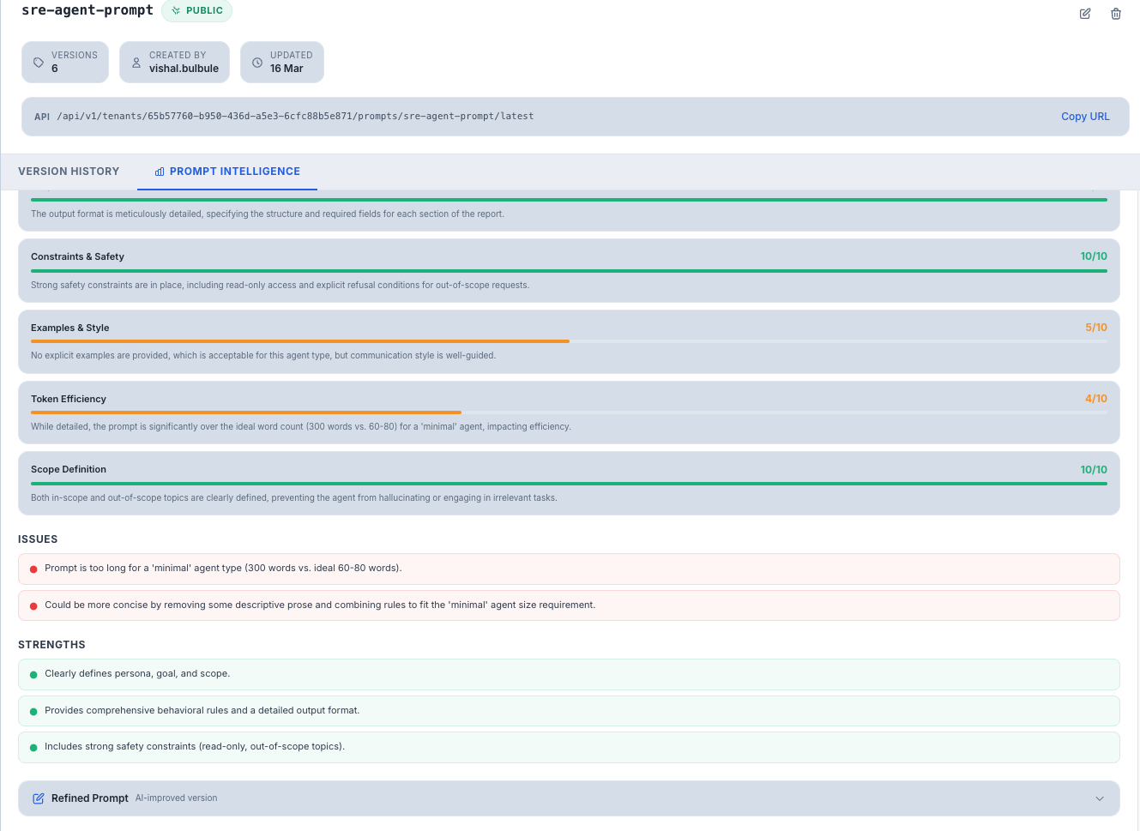Toggle the PUBLIC visibility badge
Image resolution: width=1140 pixels, height=831 pixels.
point(196,10)
